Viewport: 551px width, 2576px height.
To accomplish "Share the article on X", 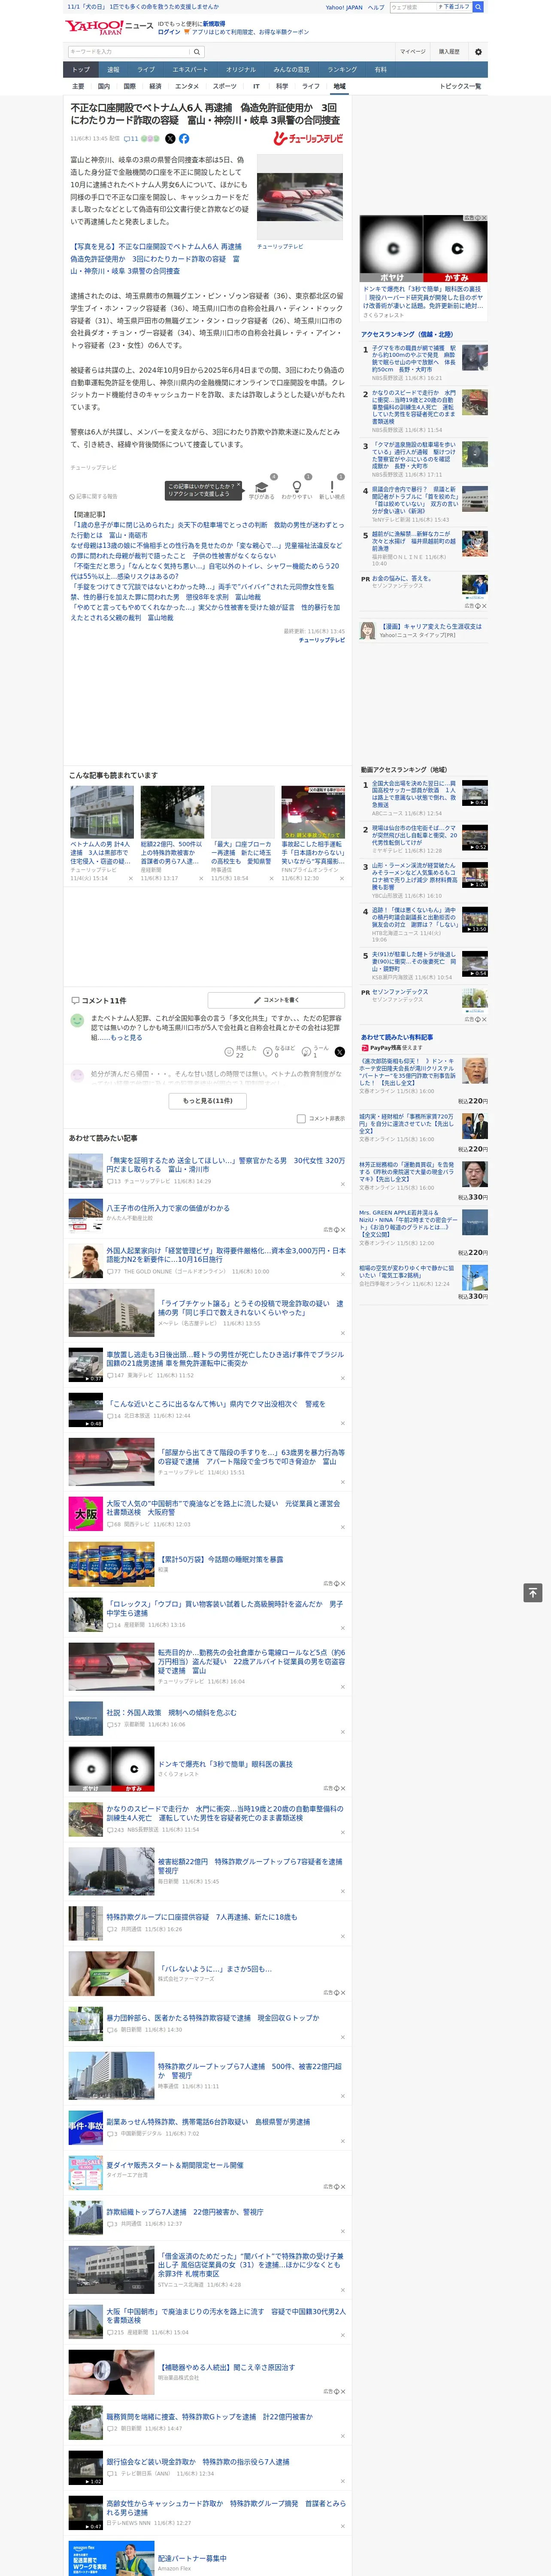I will coord(170,139).
